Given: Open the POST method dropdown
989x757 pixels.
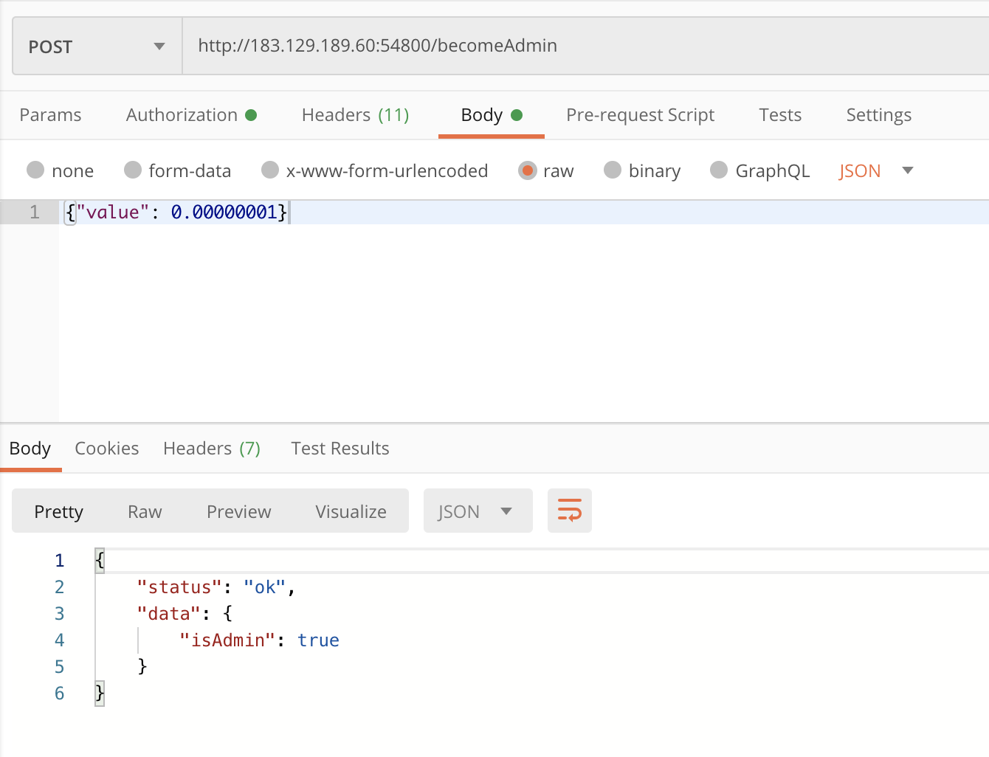Looking at the screenshot, I should click(x=97, y=46).
